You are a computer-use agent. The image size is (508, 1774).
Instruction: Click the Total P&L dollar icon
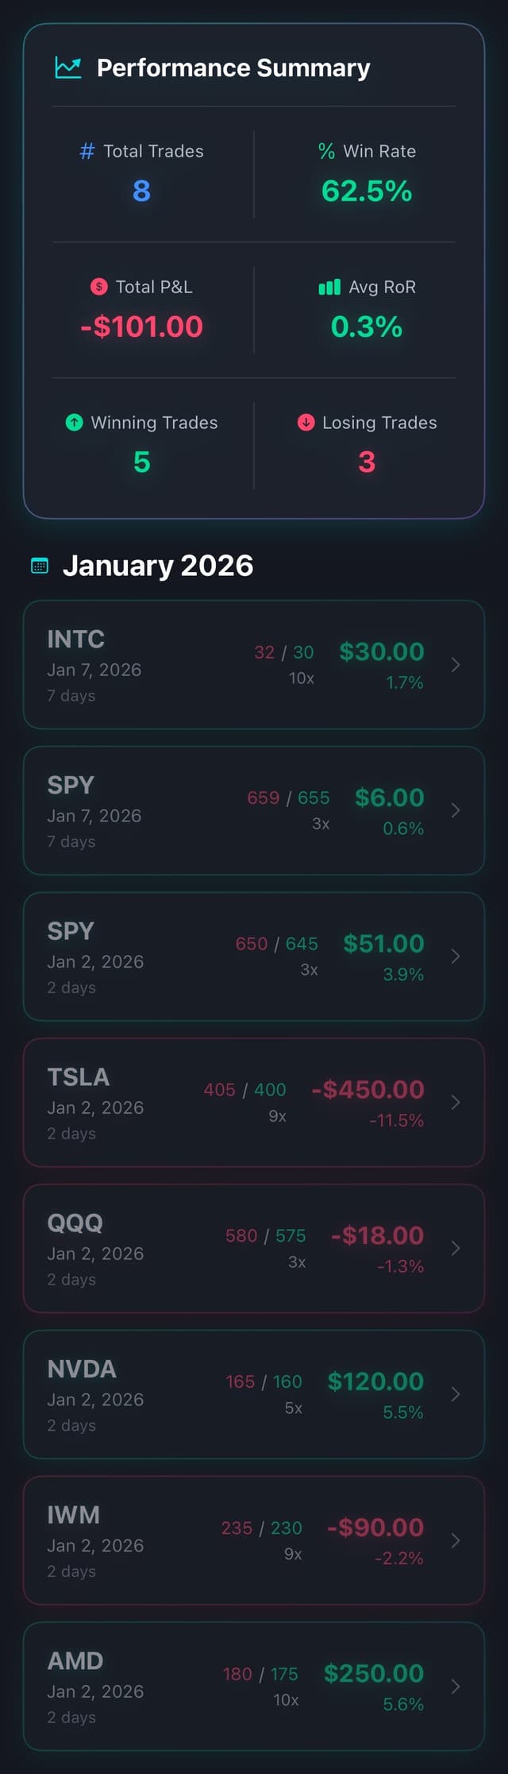[98, 287]
